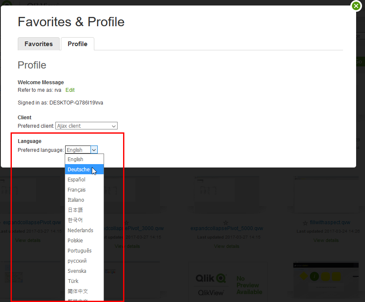This screenshot has width=365, height=302.
Task: Open the Preferred client dropdown
Action: [86, 126]
